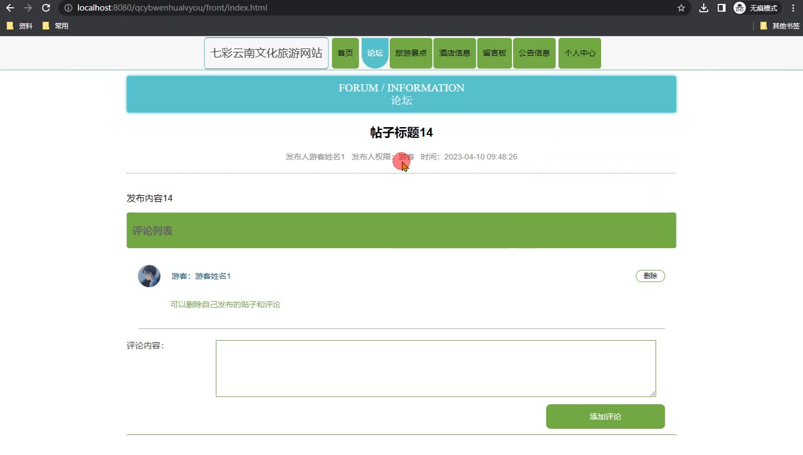803x455 pixels.
Task: Click the post title 帖子标题14
Action: [x=401, y=133]
